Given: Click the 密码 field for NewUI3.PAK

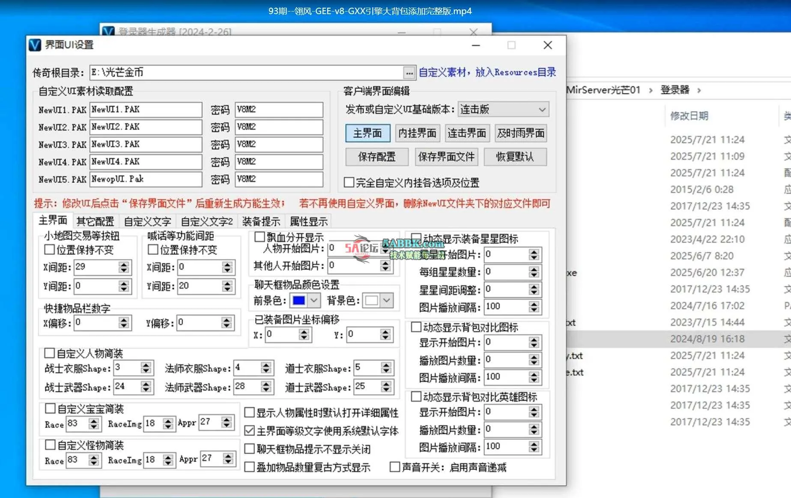Looking at the screenshot, I should click(279, 144).
